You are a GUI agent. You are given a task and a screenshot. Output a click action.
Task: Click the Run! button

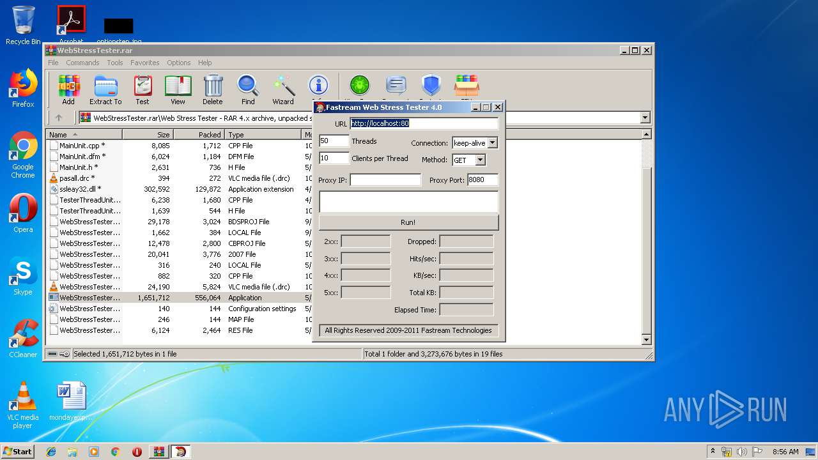[x=408, y=222]
